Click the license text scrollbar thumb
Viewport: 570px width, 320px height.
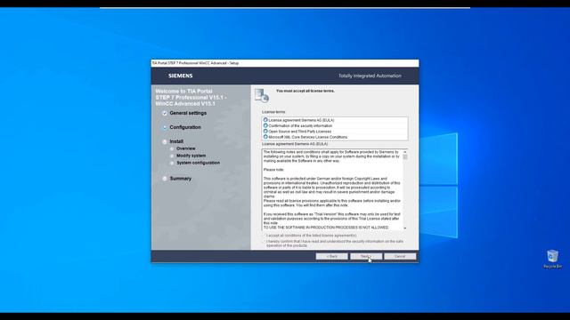coord(405,156)
